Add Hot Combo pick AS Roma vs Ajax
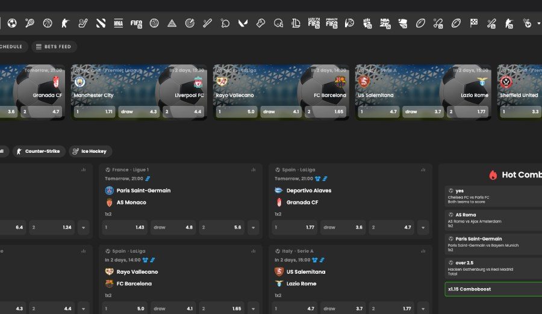 [x=493, y=220]
